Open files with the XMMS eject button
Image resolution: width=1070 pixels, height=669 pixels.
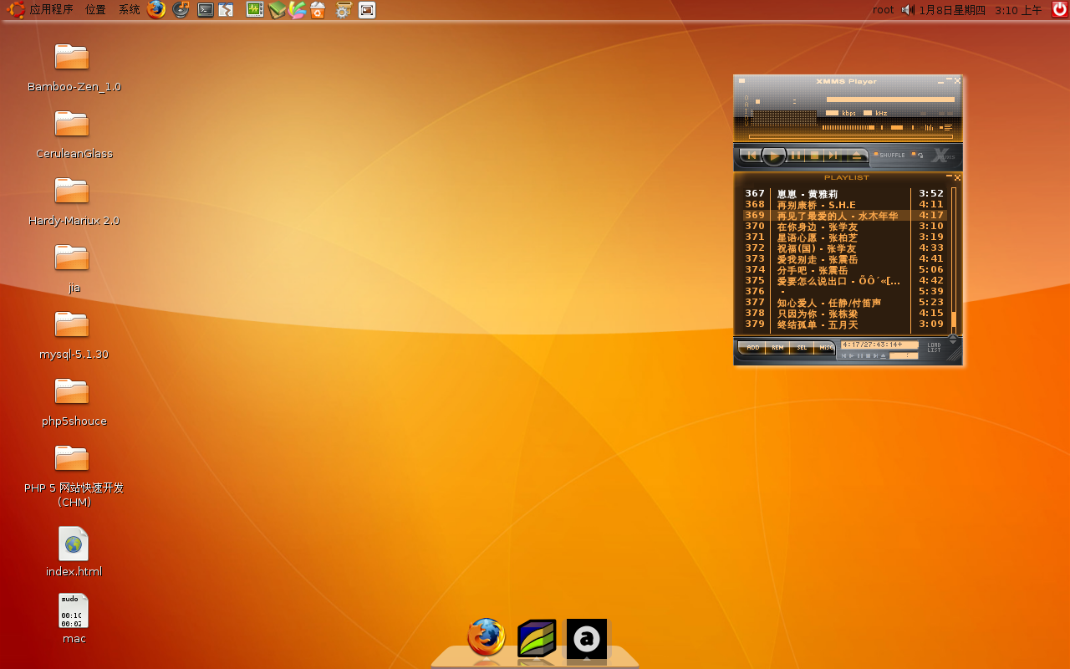[x=857, y=155]
